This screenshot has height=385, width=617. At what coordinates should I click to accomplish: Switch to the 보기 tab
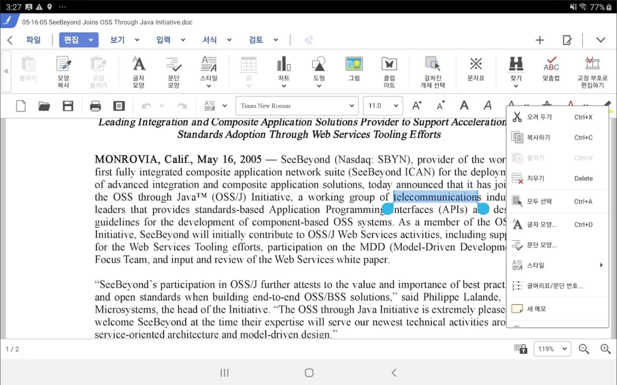(x=118, y=40)
